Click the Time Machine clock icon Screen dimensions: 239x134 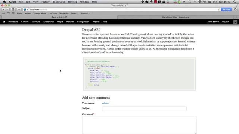[x=190, y=2]
